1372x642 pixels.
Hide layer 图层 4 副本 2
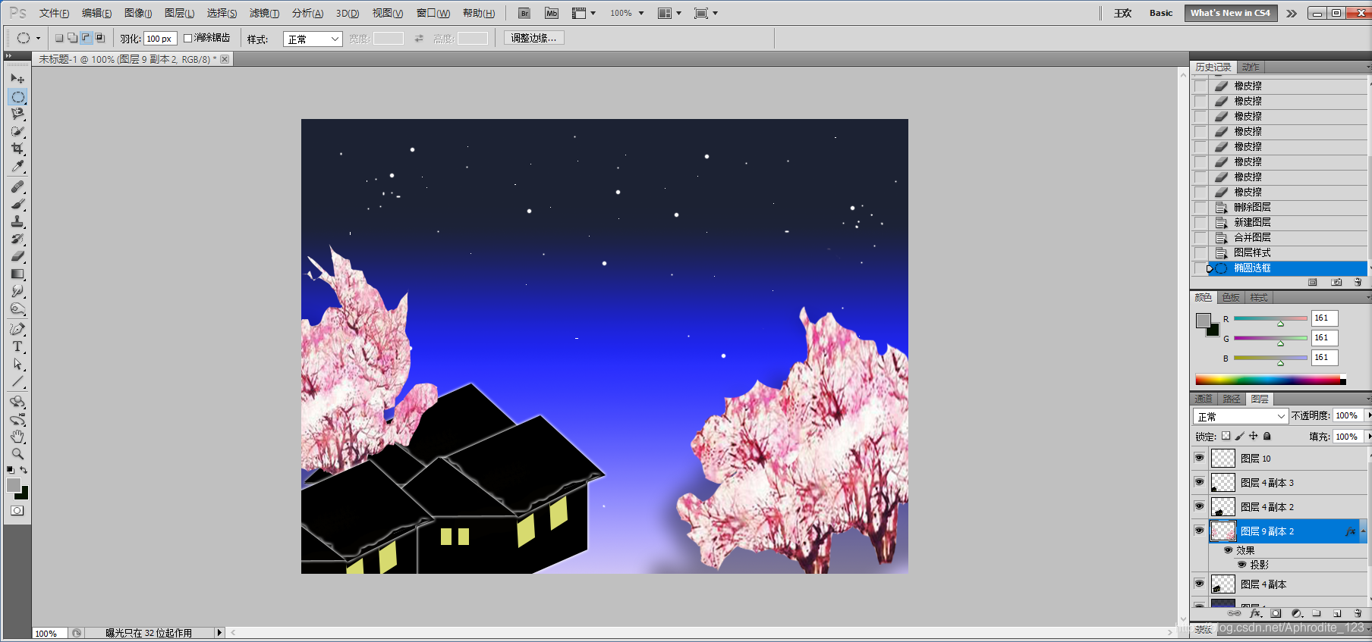tap(1199, 506)
